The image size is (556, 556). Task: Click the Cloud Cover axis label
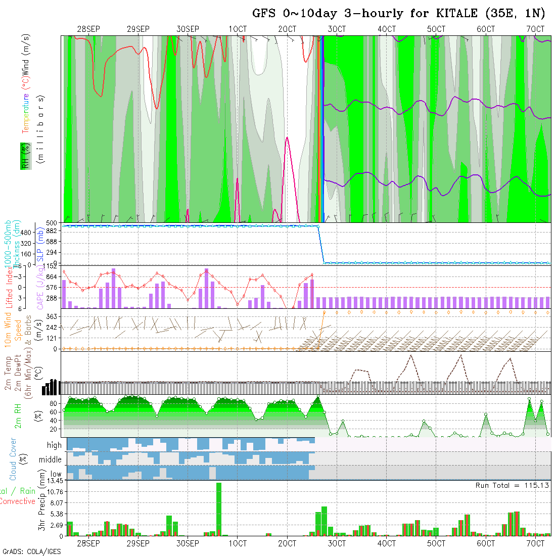[x=13, y=459]
